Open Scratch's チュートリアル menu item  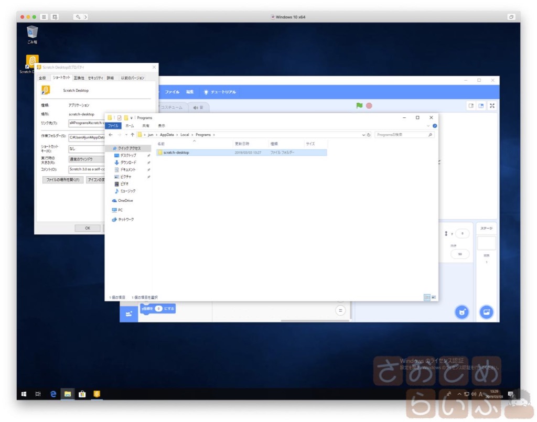tap(220, 92)
